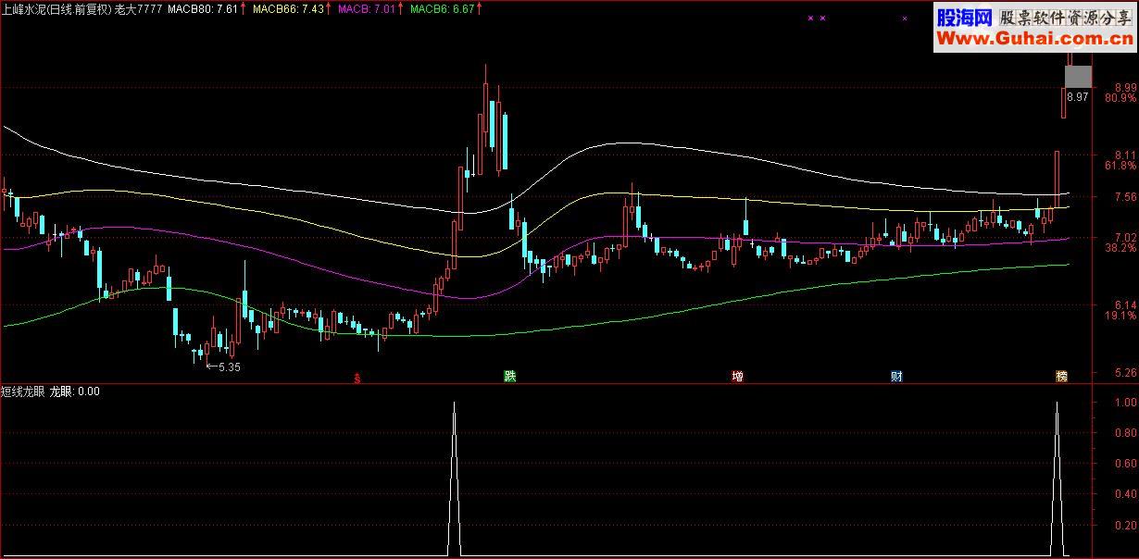Click the 0.80 sub-chart axis label
This screenshot has height=559, width=1139.
(x=1125, y=433)
